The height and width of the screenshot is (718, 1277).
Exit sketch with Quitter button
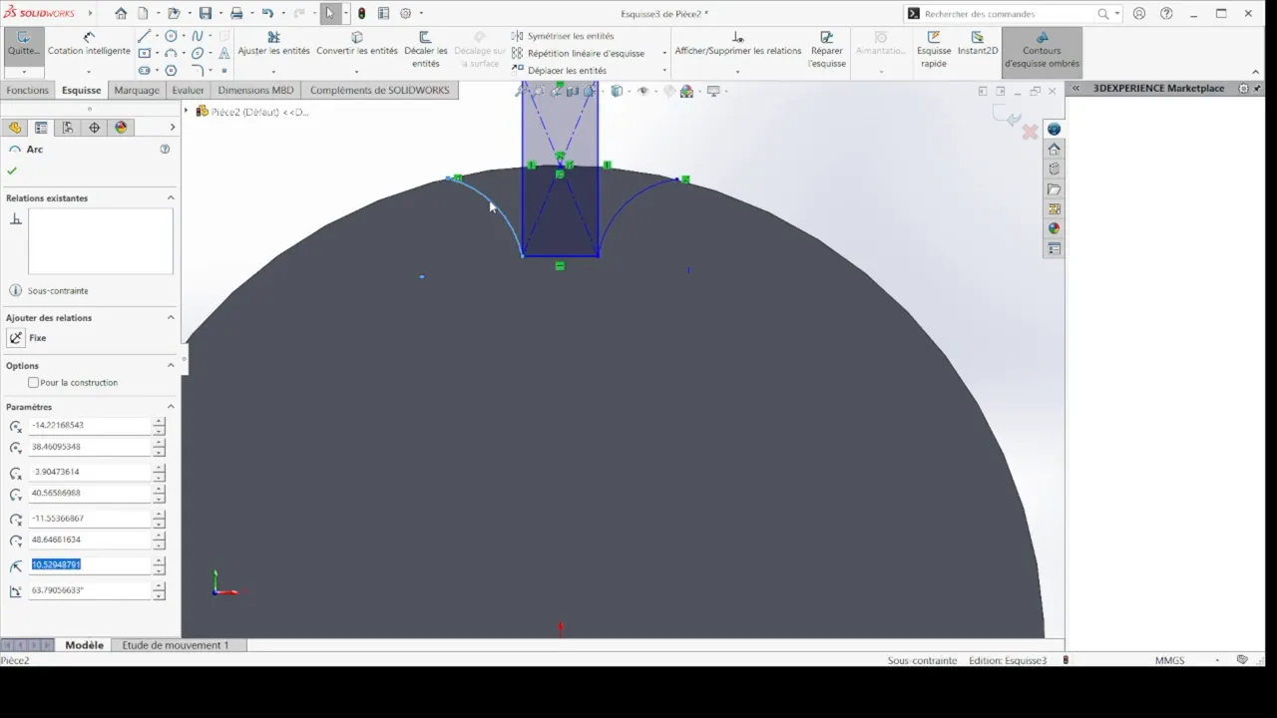point(23,45)
